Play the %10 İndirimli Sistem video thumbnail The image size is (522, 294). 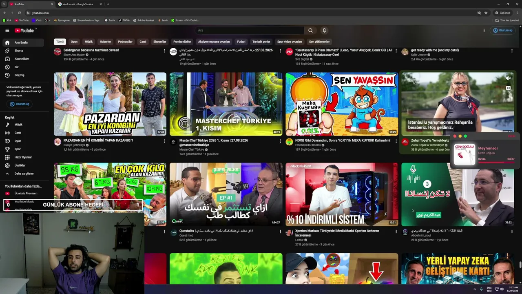click(342, 194)
